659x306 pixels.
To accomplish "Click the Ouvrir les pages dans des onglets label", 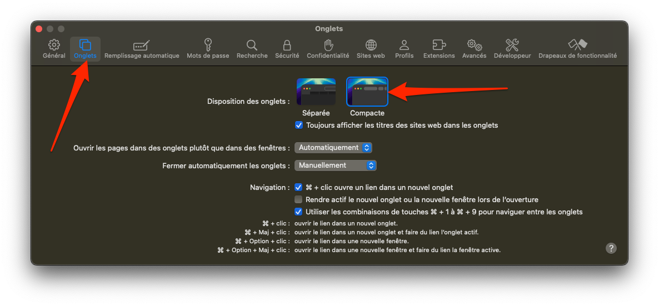I will pyautogui.click(x=182, y=148).
